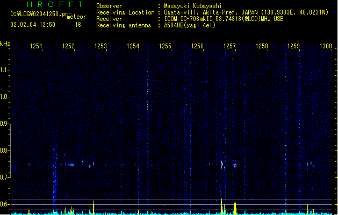
Task: Click time marker 1259
Action: [x=293, y=46]
